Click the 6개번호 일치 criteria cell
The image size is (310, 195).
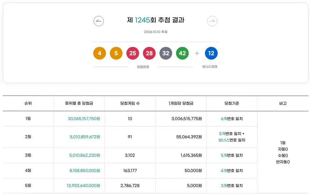pos(232,119)
